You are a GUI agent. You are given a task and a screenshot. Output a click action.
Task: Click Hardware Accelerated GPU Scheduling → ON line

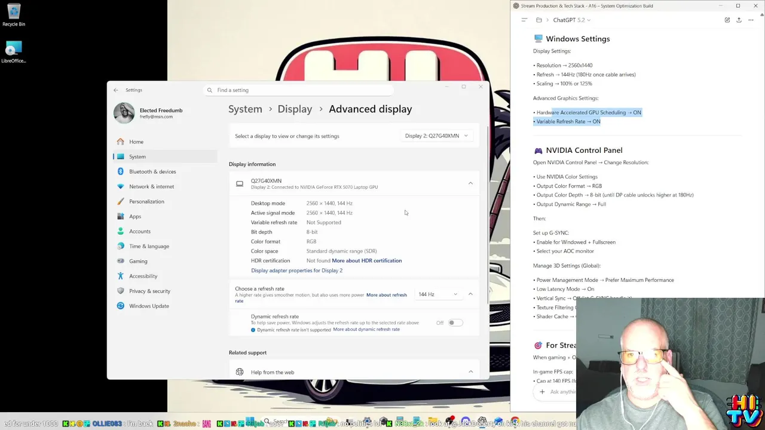pos(589,112)
